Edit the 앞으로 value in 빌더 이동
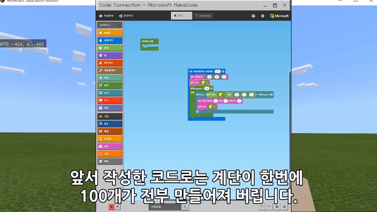The image size is (377, 212). click(x=216, y=101)
